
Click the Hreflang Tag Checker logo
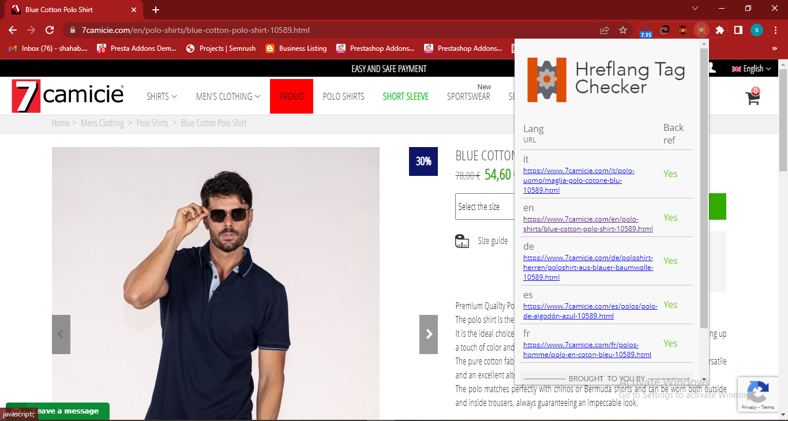606,80
